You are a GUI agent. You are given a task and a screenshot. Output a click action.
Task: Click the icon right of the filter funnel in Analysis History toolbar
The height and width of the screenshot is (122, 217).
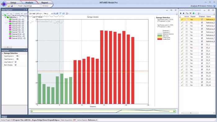click(x=63, y=13)
